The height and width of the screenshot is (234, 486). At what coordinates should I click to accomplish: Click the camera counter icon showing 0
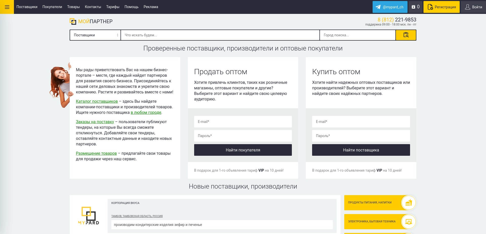point(415,7)
